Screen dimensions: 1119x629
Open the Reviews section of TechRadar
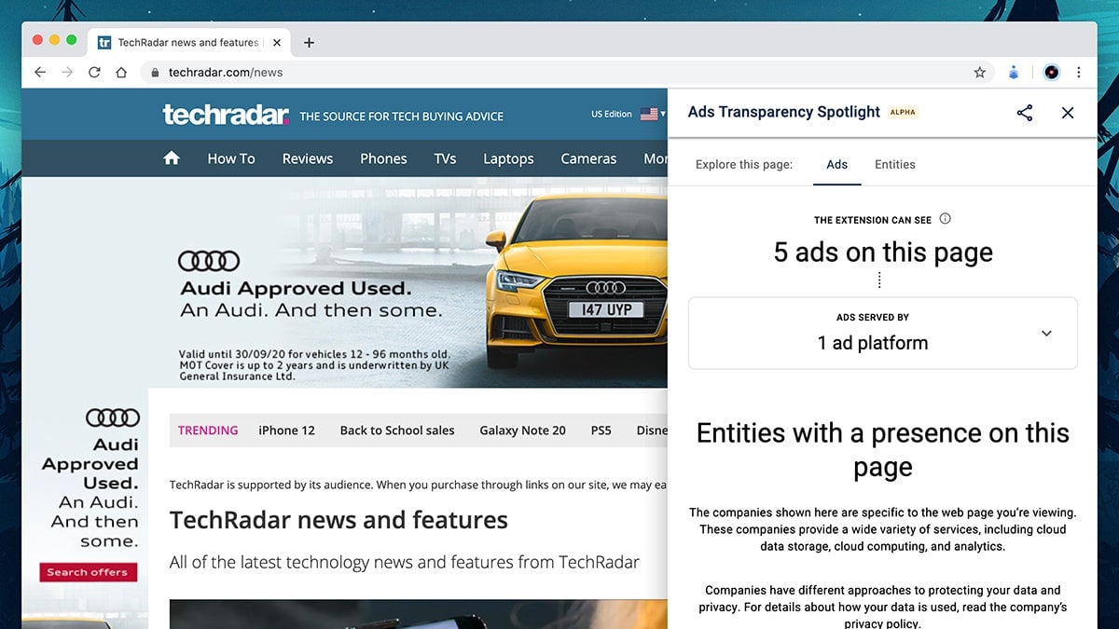307,158
